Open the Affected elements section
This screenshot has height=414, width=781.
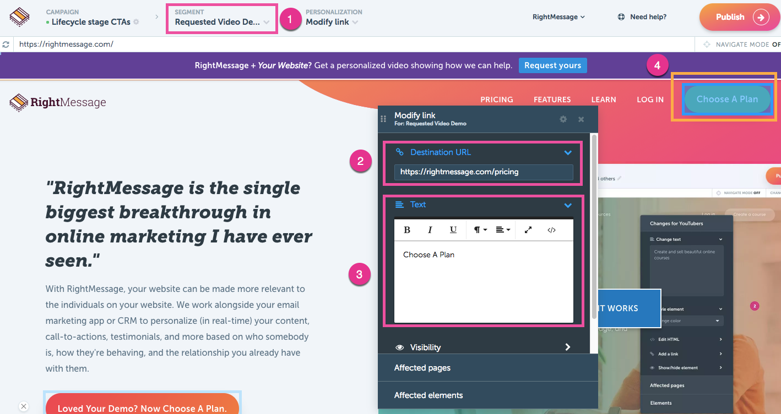[487, 395]
